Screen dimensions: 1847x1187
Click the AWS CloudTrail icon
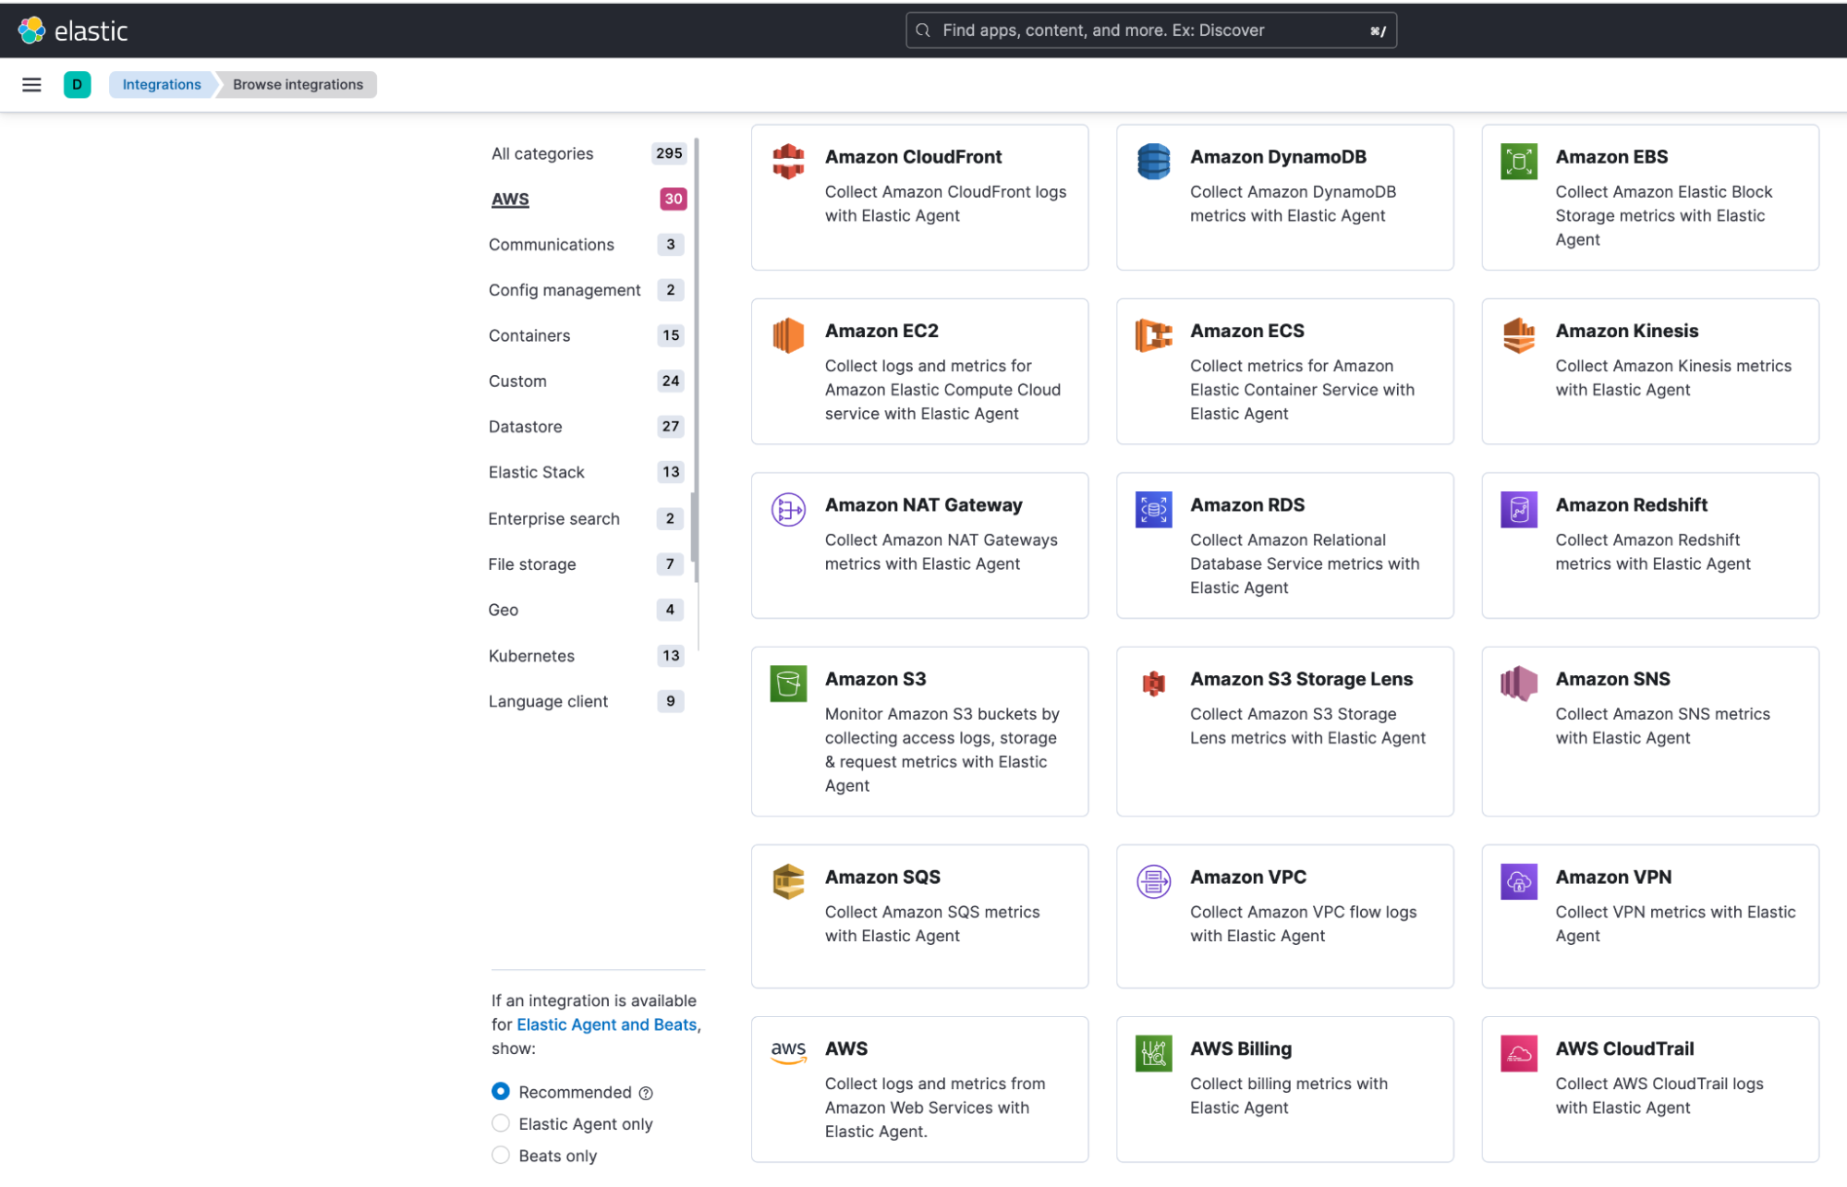(1518, 1053)
